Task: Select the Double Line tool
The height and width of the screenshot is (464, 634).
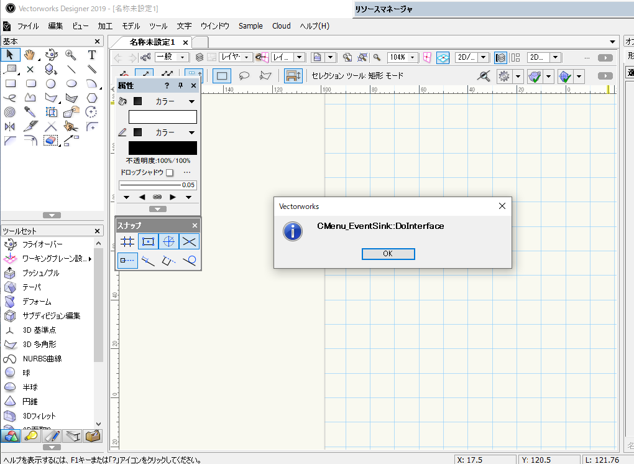Action: point(92,69)
